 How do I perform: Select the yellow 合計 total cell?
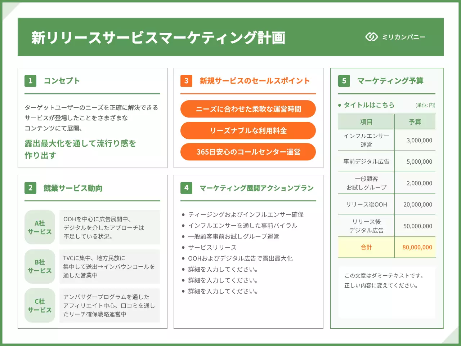[x=366, y=248]
